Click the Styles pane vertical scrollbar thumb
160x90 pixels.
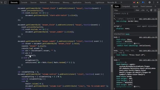tap(159, 32)
